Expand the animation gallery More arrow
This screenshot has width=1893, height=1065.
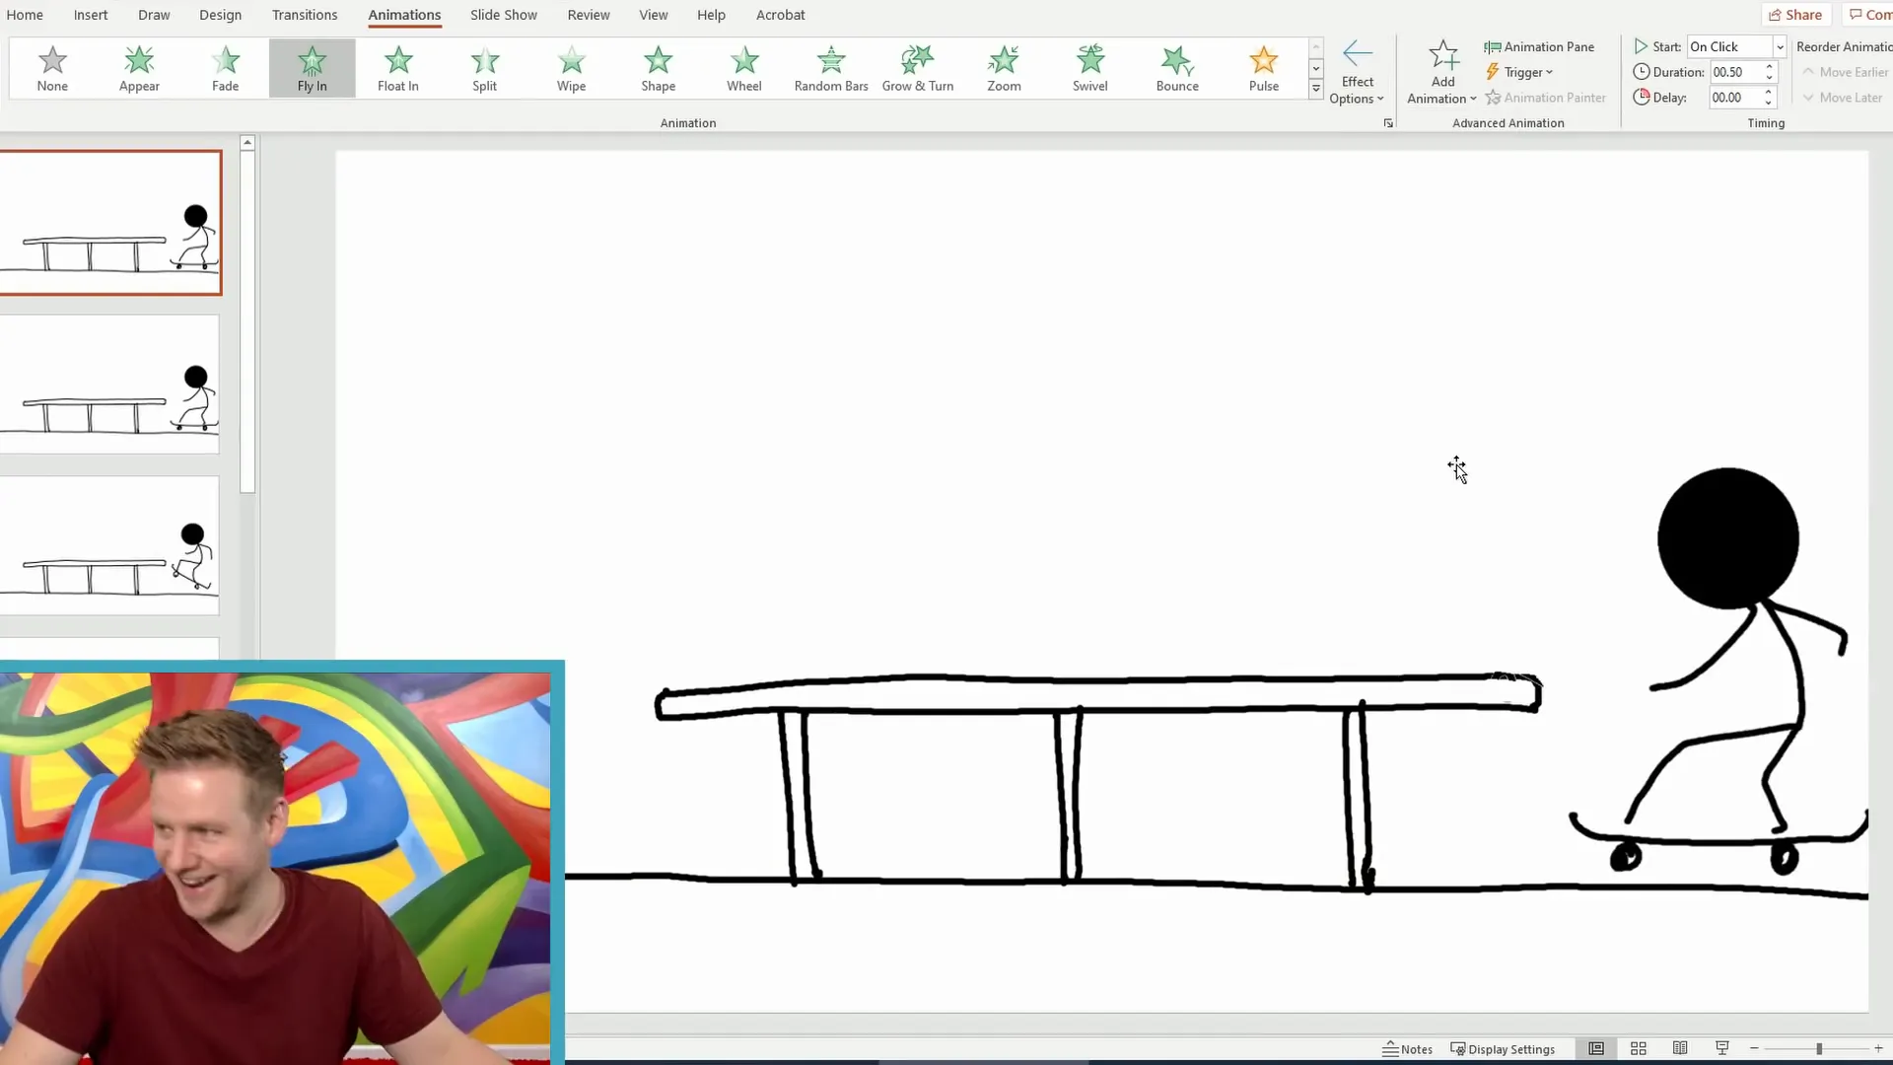click(1315, 89)
